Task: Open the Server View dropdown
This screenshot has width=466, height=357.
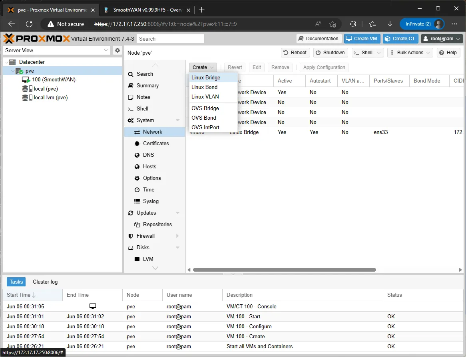Action: tap(106, 50)
